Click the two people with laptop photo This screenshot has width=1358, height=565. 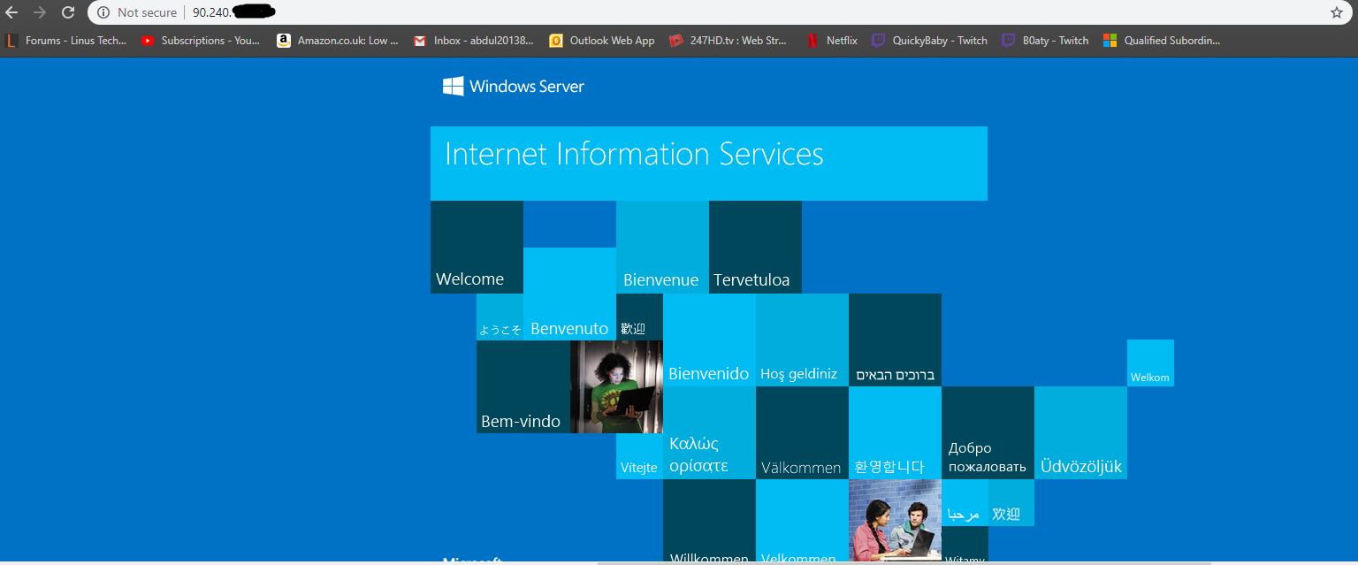tap(895, 522)
